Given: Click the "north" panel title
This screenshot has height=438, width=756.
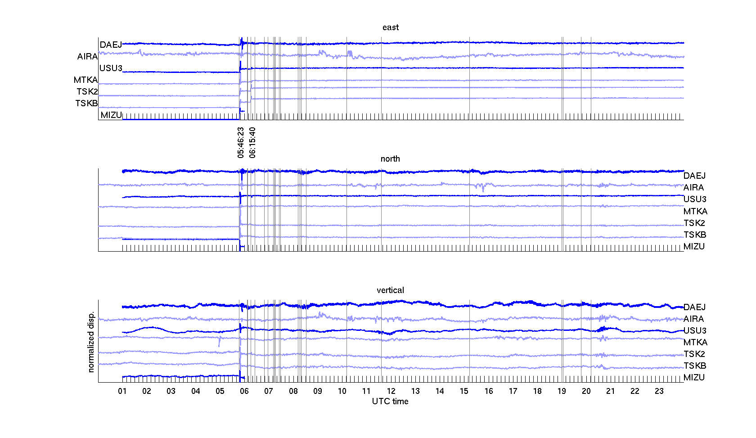Looking at the screenshot, I should [390, 159].
